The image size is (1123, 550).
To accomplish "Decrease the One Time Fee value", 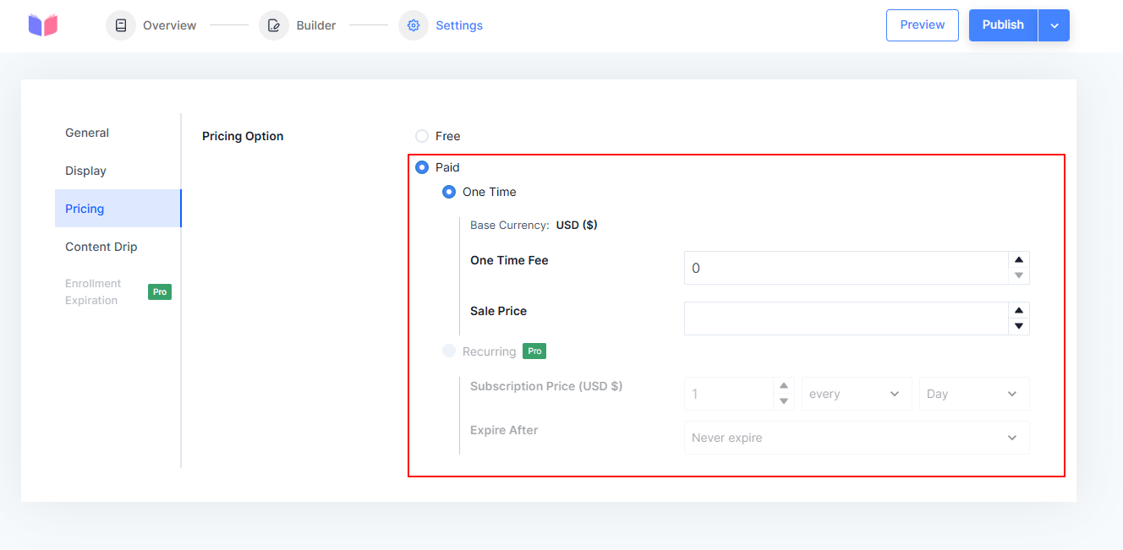I will coord(1019,275).
